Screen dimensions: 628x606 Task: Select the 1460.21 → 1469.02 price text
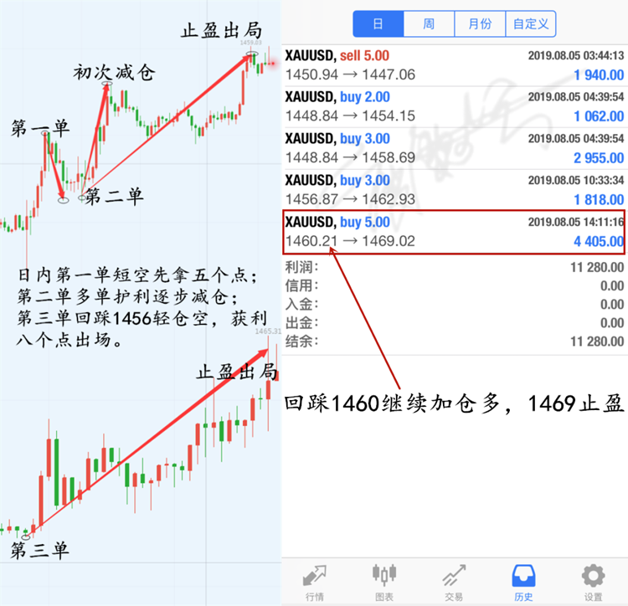click(350, 241)
